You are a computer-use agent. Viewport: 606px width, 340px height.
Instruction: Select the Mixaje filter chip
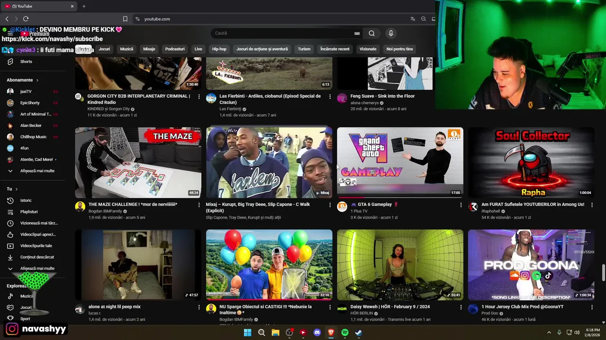coord(149,49)
